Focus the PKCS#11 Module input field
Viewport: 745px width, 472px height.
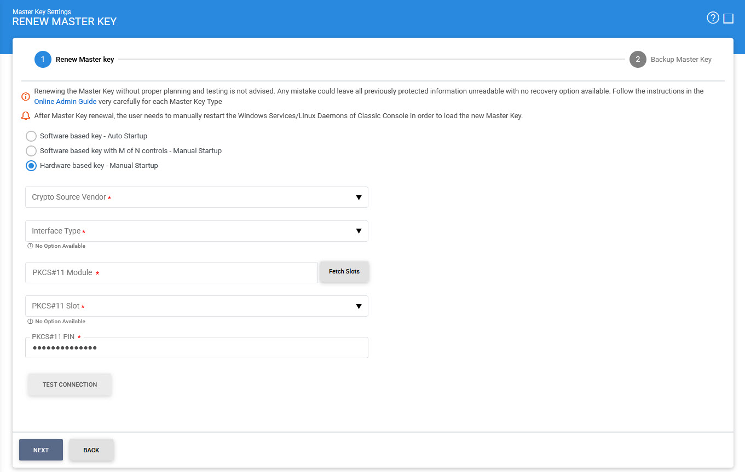pyautogui.click(x=171, y=273)
